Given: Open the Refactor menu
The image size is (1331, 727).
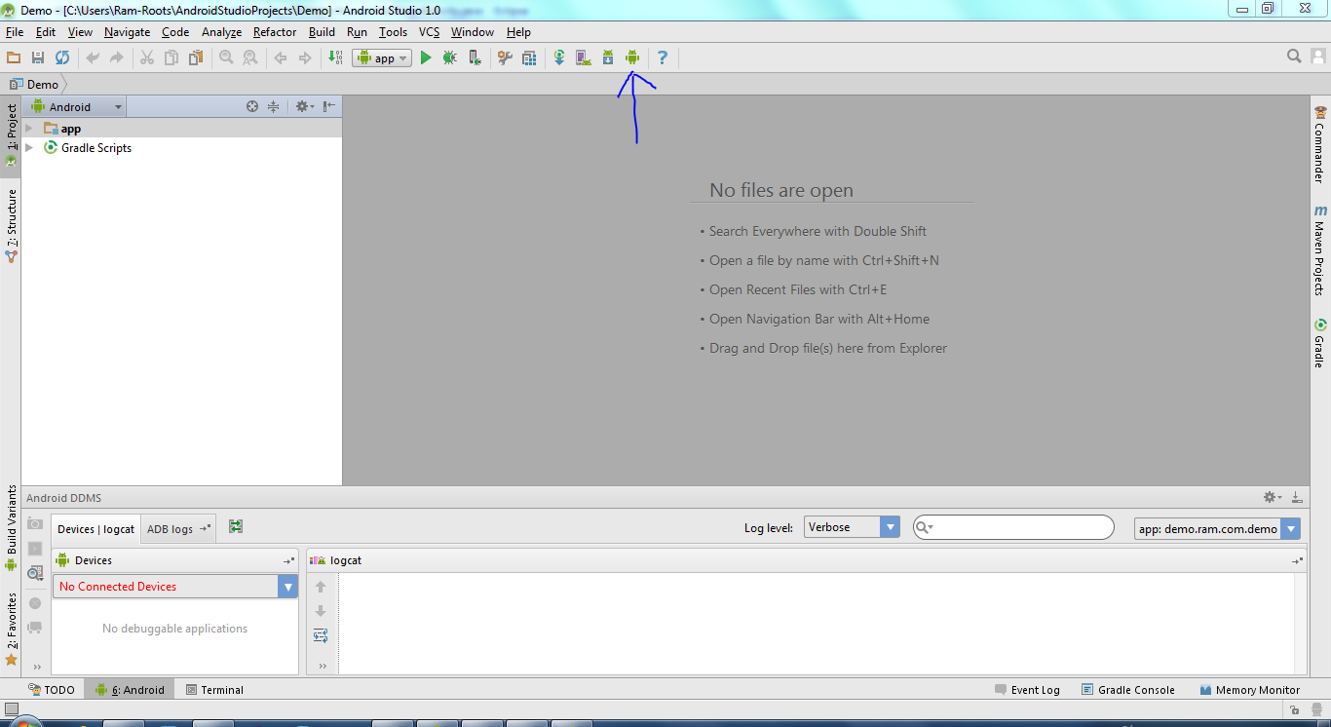Looking at the screenshot, I should point(275,32).
